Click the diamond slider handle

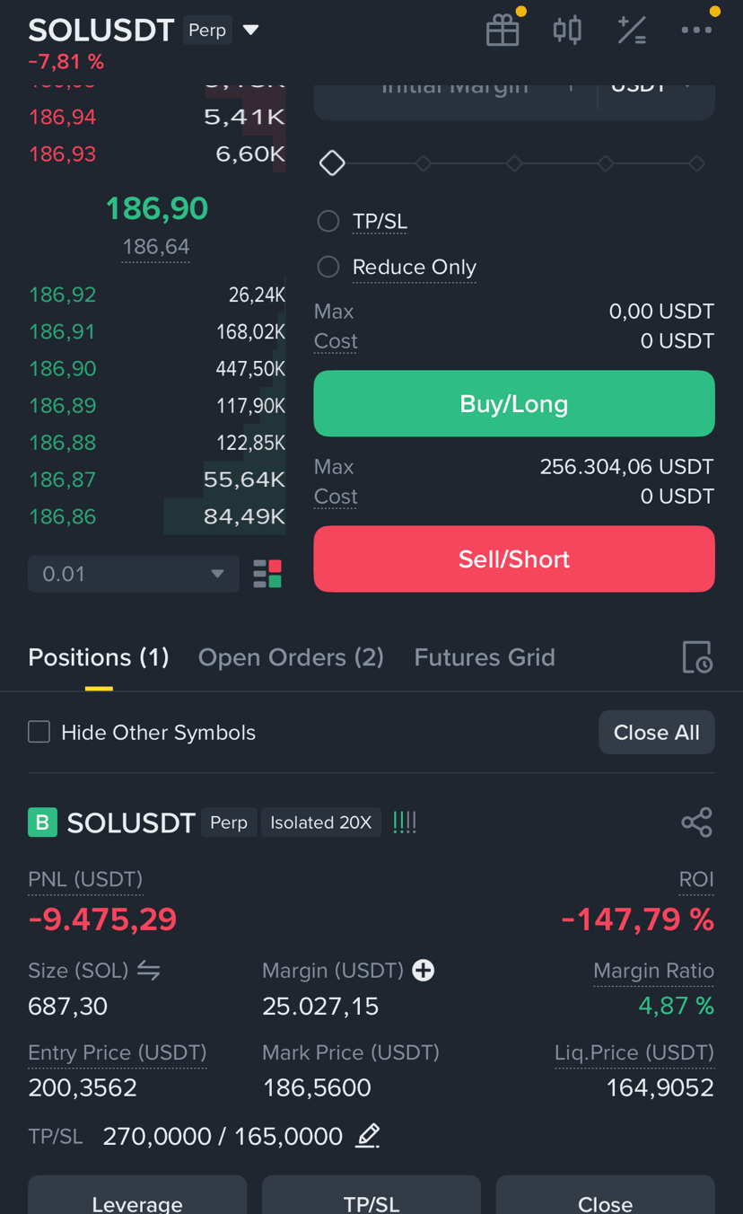point(332,163)
